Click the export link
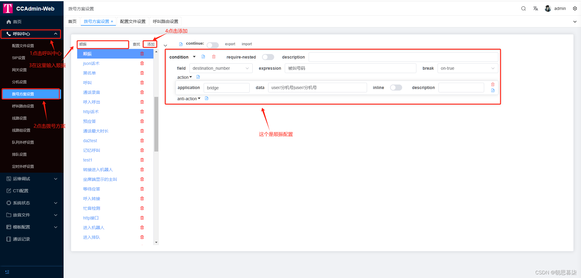Image resolution: width=581 pixels, height=278 pixels. point(230,44)
